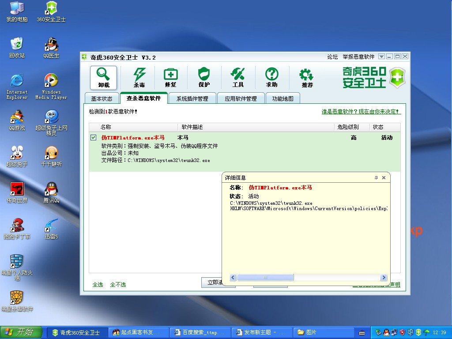Click the 奇虎360安全卫士 logo shield

398,77
